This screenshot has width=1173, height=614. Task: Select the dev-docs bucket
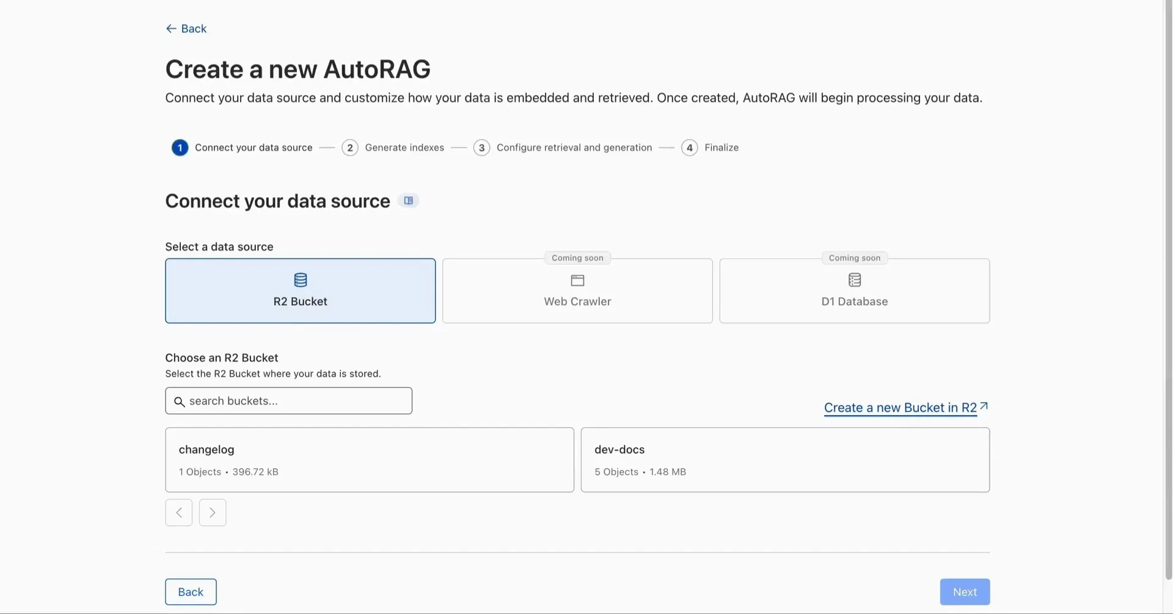784,460
